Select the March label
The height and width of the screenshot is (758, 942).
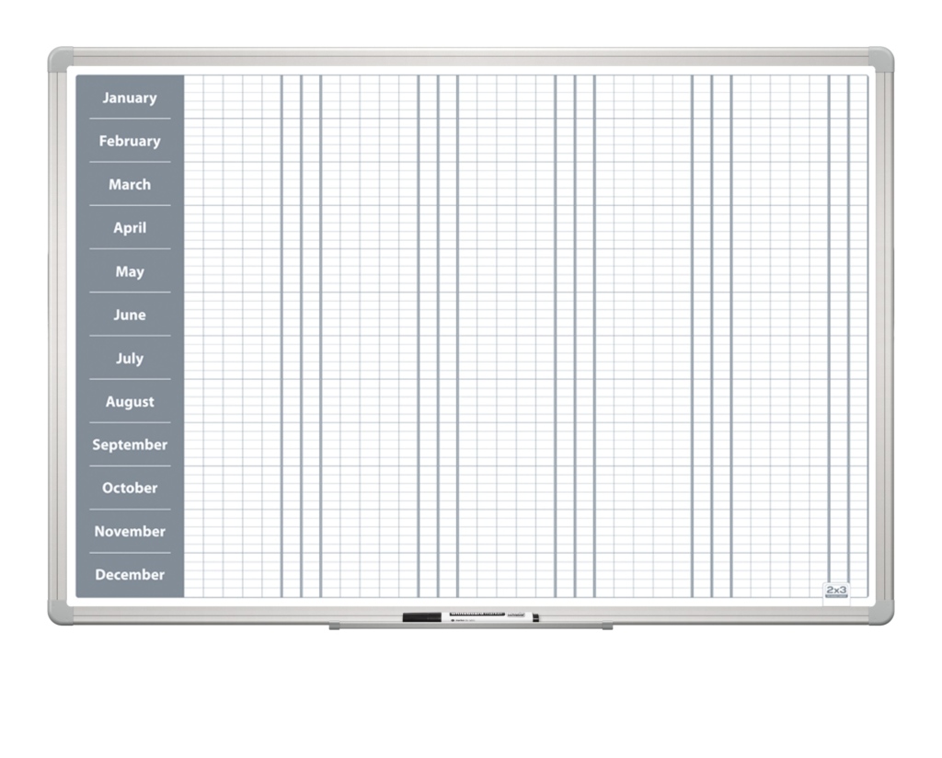(130, 184)
